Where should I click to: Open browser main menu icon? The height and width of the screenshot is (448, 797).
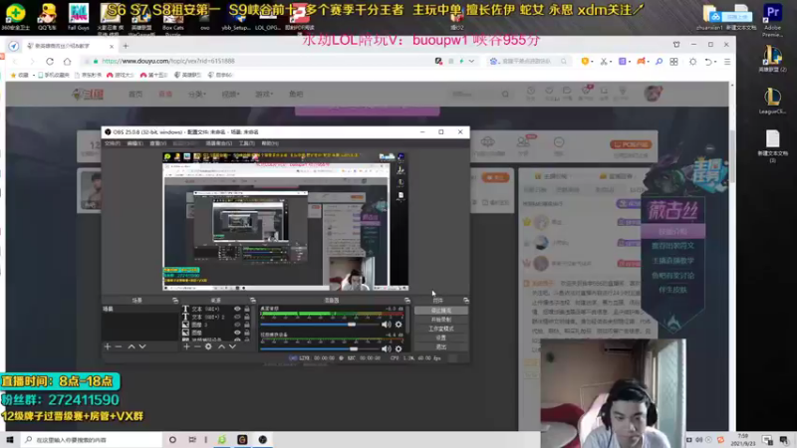pos(727,62)
